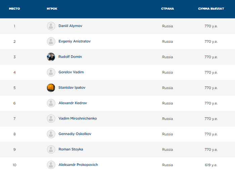The image size is (235, 171).
Task: Click the СТРАНА column header
Action: 168,9
